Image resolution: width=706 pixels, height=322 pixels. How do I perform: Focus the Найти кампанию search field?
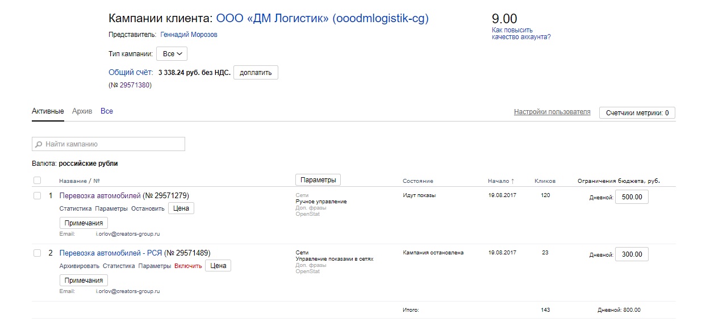(x=108, y=144)
